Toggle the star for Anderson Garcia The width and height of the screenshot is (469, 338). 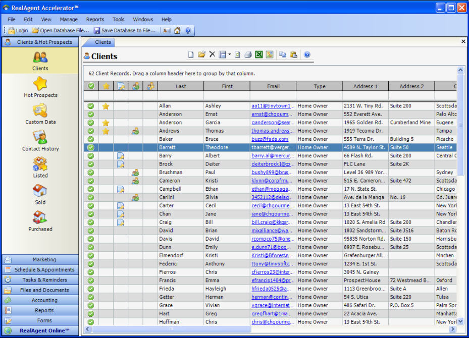pyautogui.click(x=106, y=123)
